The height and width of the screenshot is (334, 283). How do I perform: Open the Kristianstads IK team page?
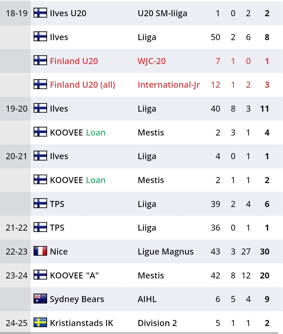(81, 323)
